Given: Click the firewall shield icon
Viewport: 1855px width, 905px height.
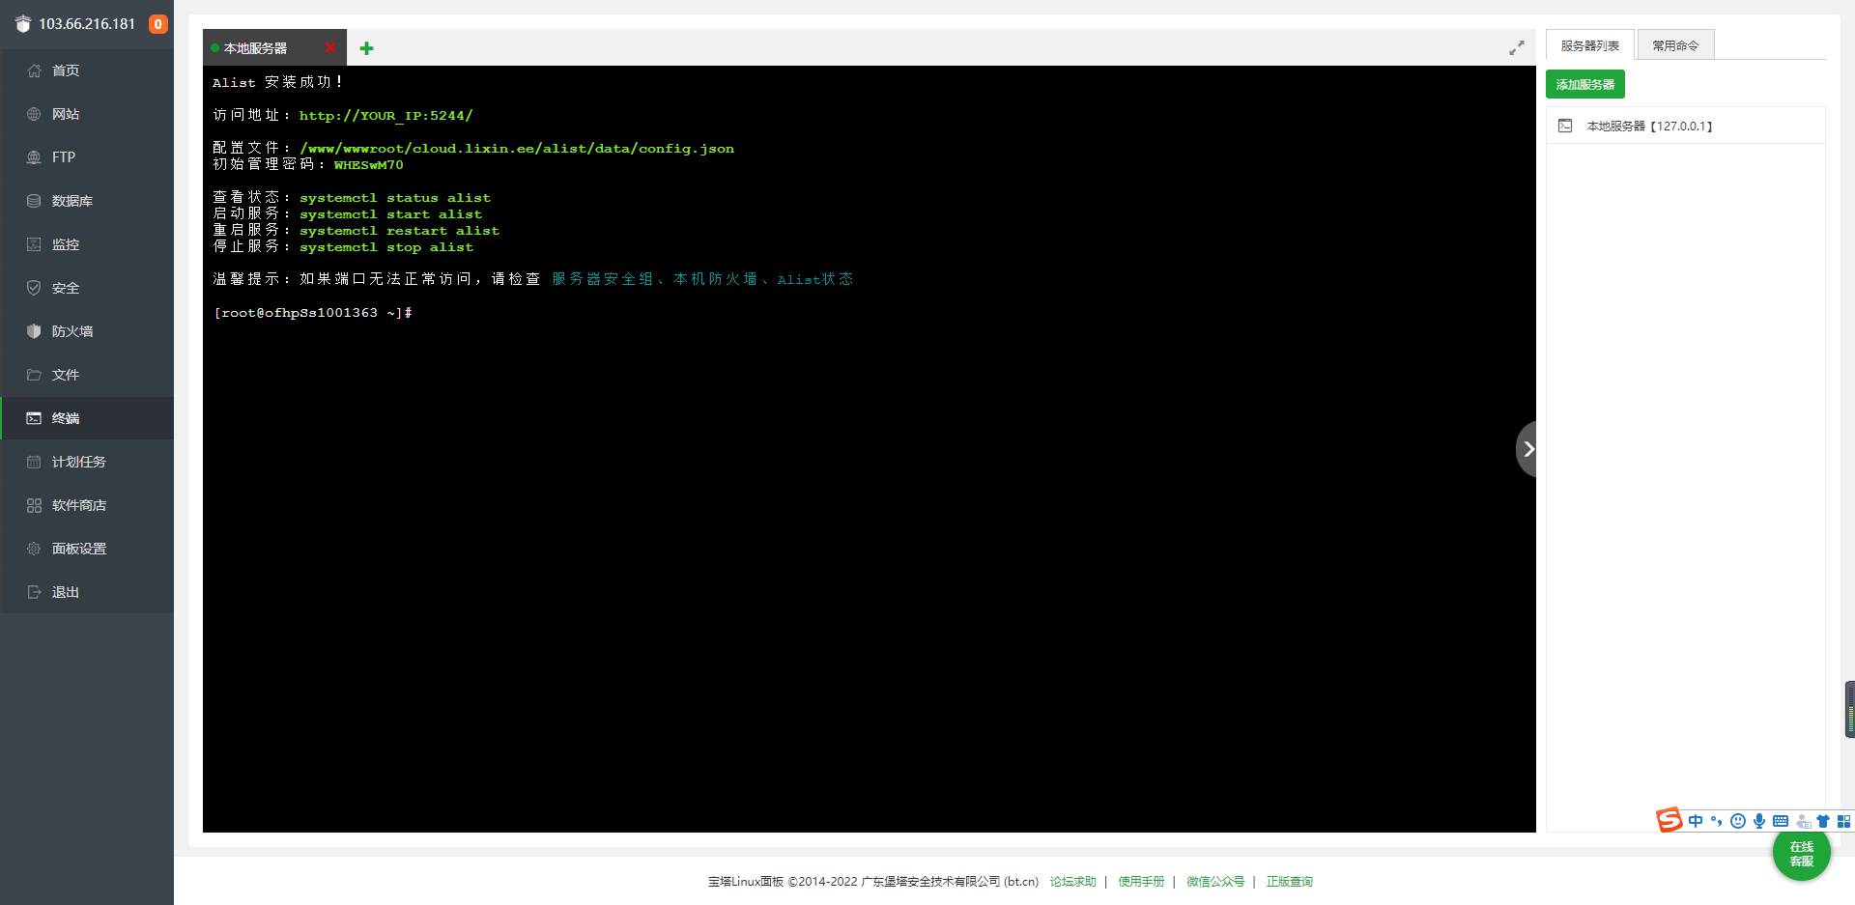Looking at the screenshot, I should click(x=34, y=331).
